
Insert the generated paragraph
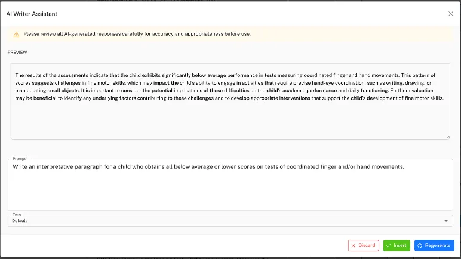tap(397, 245)
